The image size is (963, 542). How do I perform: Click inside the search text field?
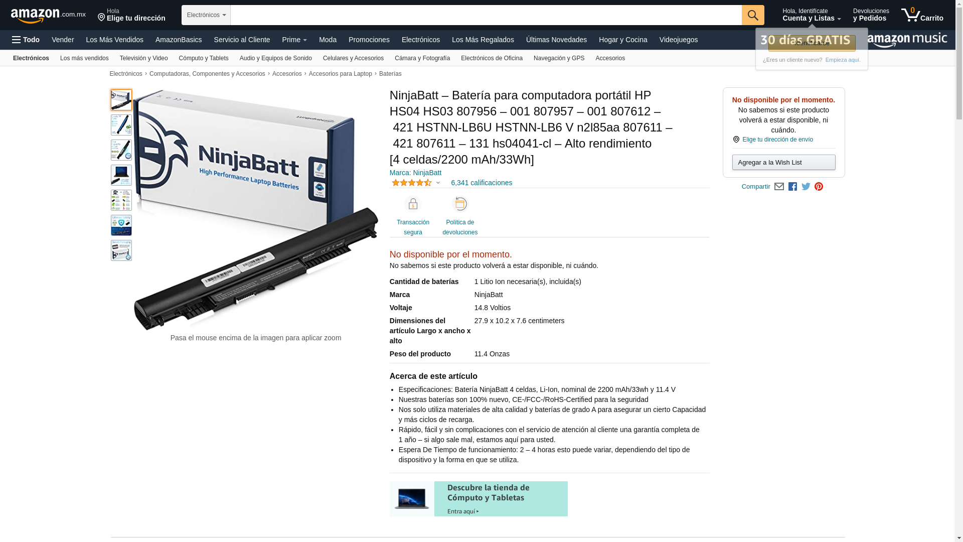point(486,15)
